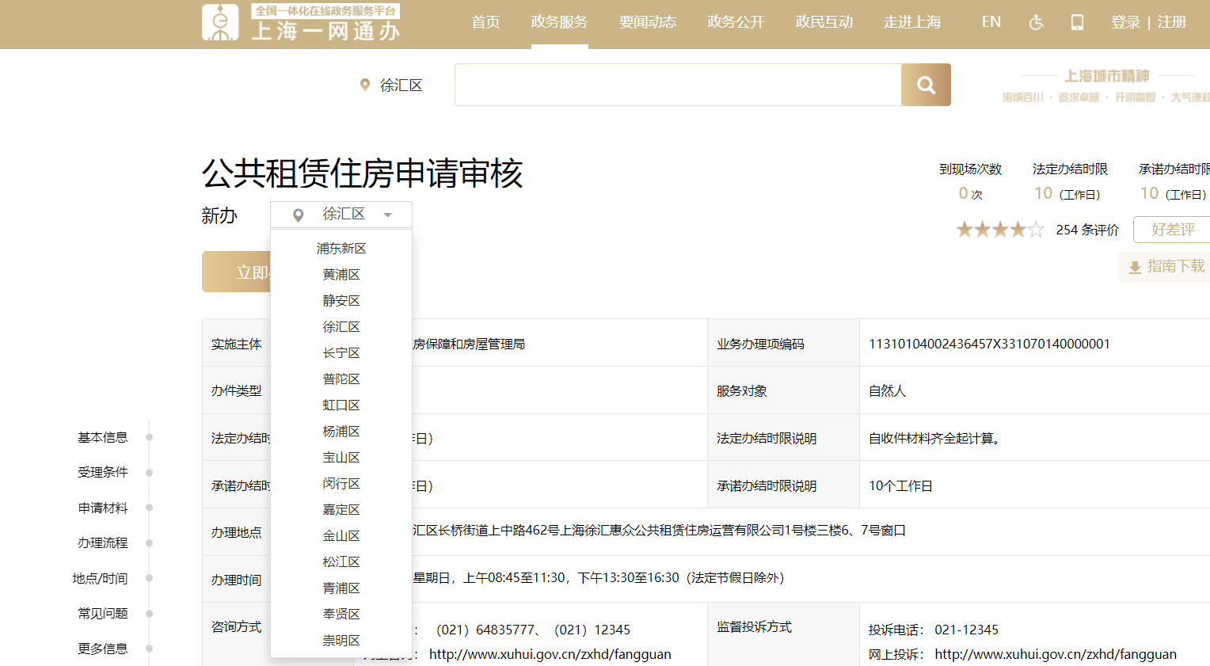The image size is (1210, 666).
Task: Collapse the 徐汇区 district dropdown arrow
Action: point(388,215)
